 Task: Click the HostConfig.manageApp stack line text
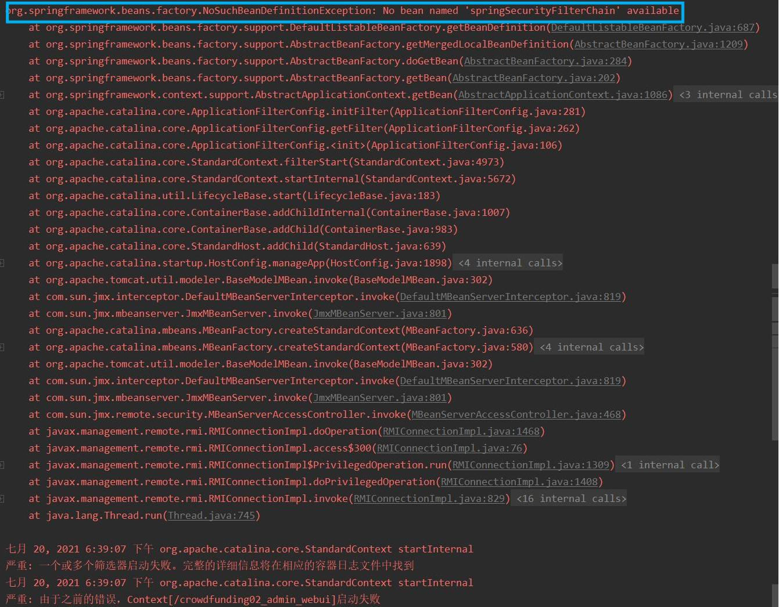(x=240, y=263)
